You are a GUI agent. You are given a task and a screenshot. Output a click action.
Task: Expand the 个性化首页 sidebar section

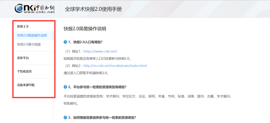click(x=24, y=72)
